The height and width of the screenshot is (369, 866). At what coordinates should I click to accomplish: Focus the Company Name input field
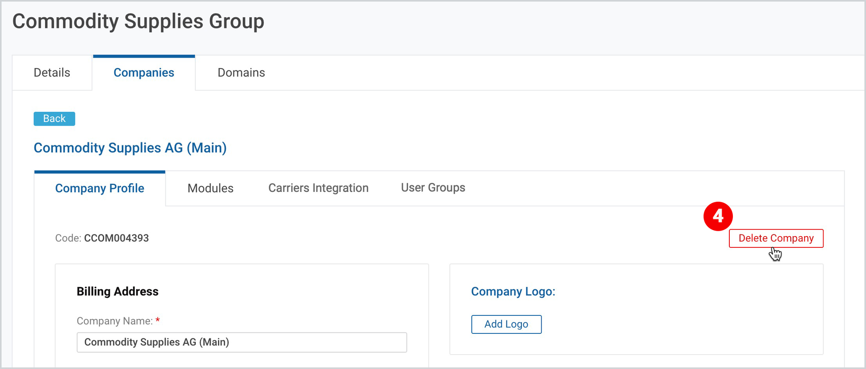[x=242, y=342]
